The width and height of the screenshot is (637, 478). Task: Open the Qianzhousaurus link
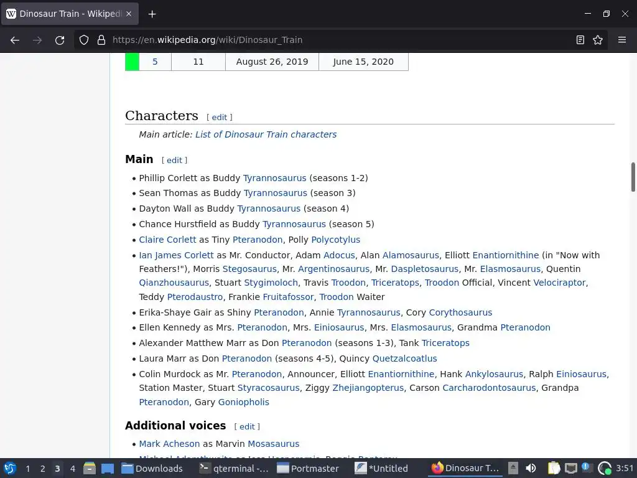click(x=174, y=283)
